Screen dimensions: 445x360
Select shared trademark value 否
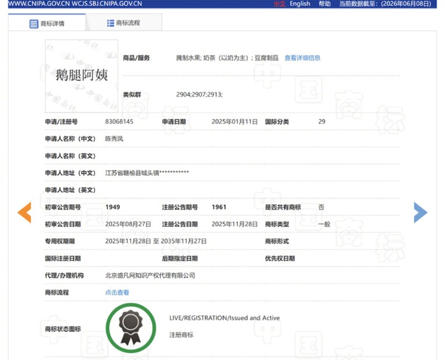point(322,207)
